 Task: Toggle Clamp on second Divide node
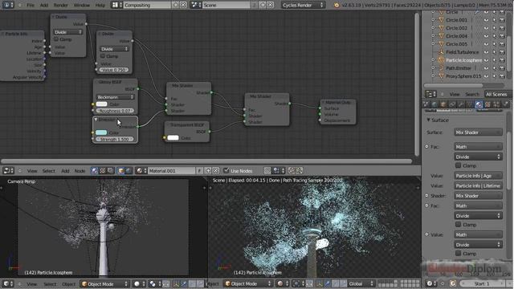click(103, 56)
